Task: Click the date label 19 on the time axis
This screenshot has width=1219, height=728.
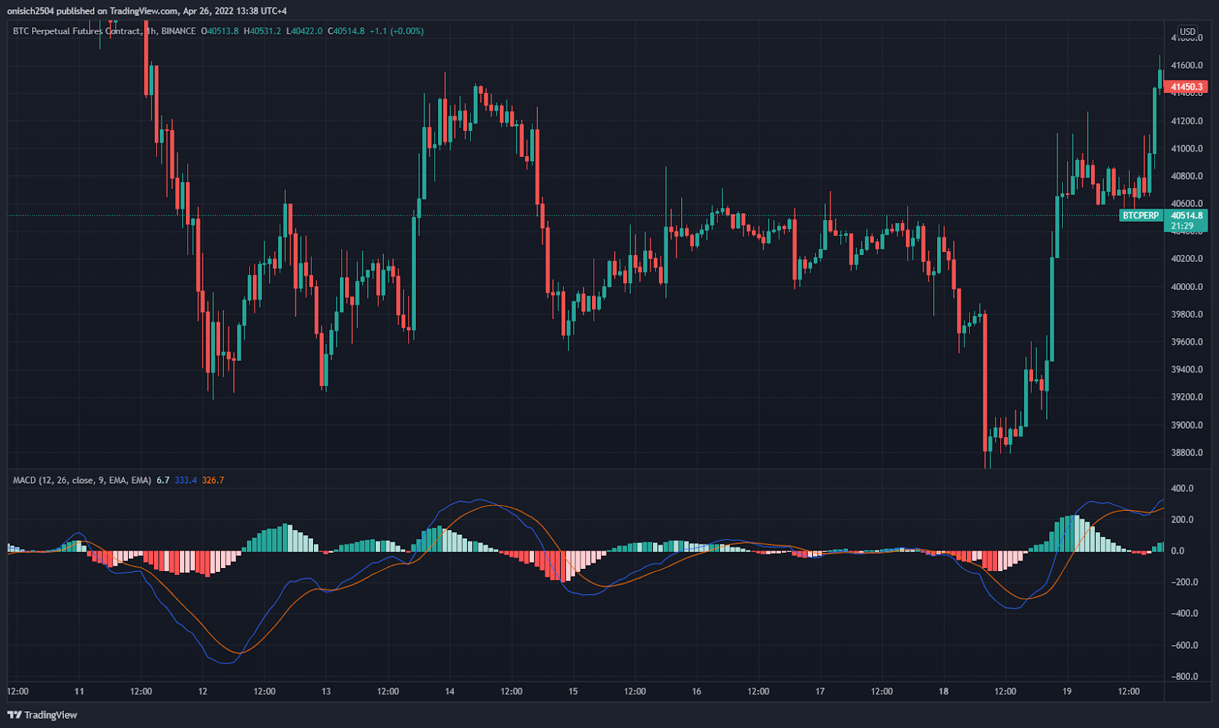Action: tap(1067, 691)
